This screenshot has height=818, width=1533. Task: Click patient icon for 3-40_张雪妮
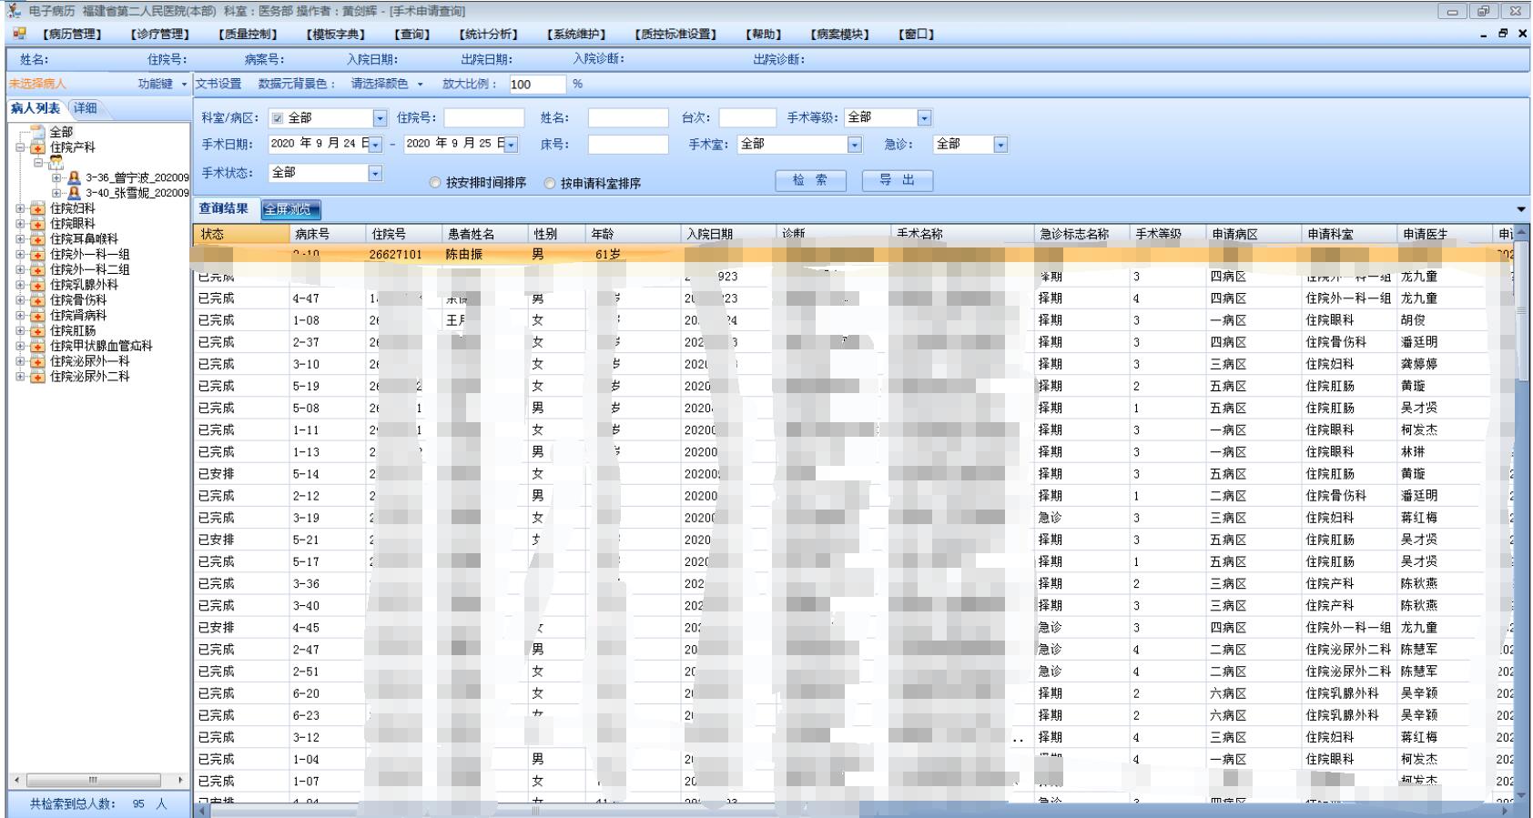75,193
